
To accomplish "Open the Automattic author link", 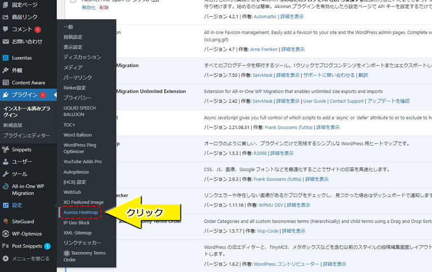I will click(x=265, y=17).
